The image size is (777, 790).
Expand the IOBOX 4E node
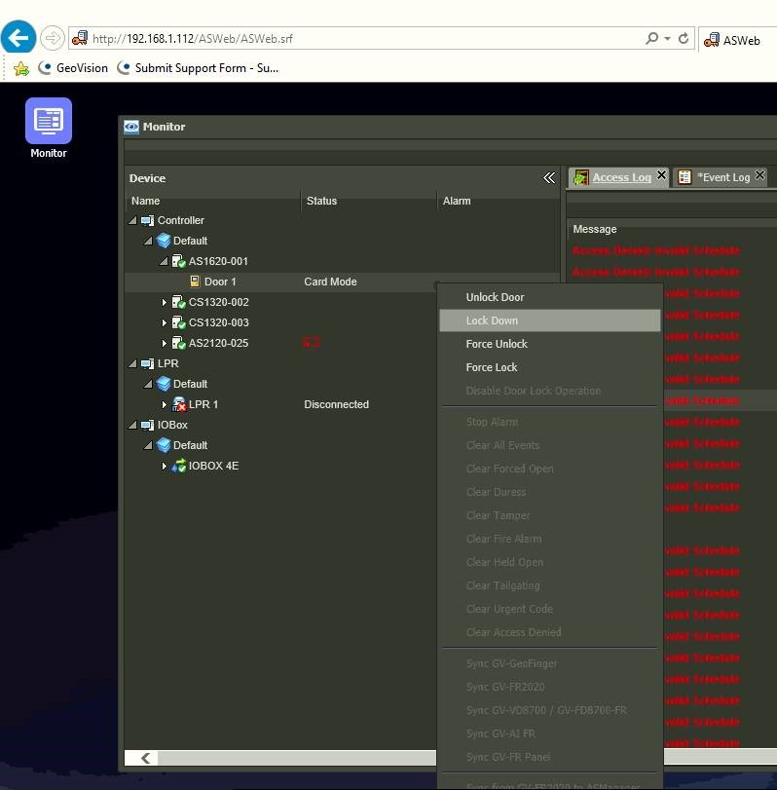pyautogui.click(x=165, y=466)
